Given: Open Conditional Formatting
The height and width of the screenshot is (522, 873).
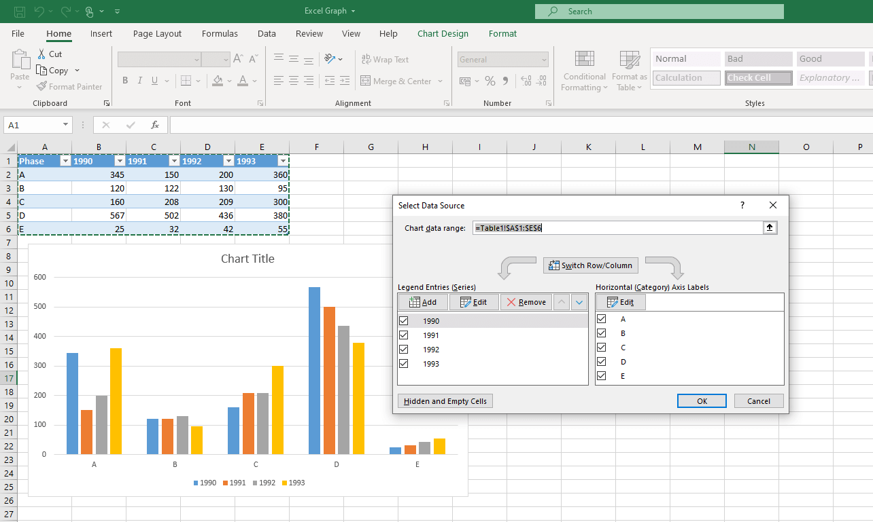Looking at the screenshot, I should [x=584, y=71].
